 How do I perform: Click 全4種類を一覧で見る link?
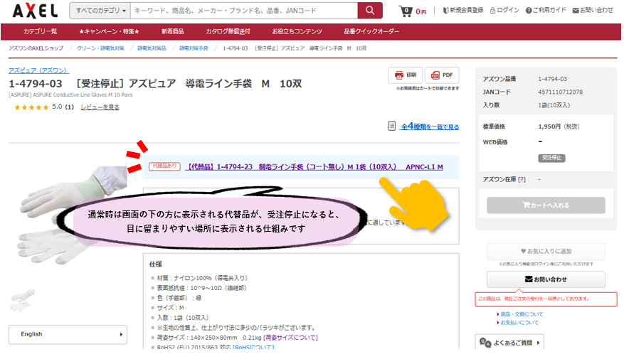pos(430,127)
